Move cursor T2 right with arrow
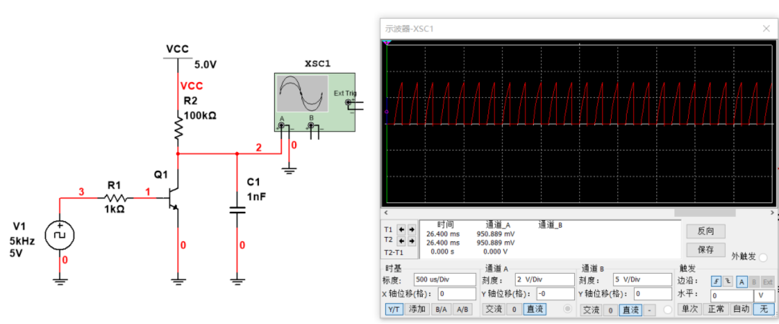This screenshot has height=324, width=779. 412,241
